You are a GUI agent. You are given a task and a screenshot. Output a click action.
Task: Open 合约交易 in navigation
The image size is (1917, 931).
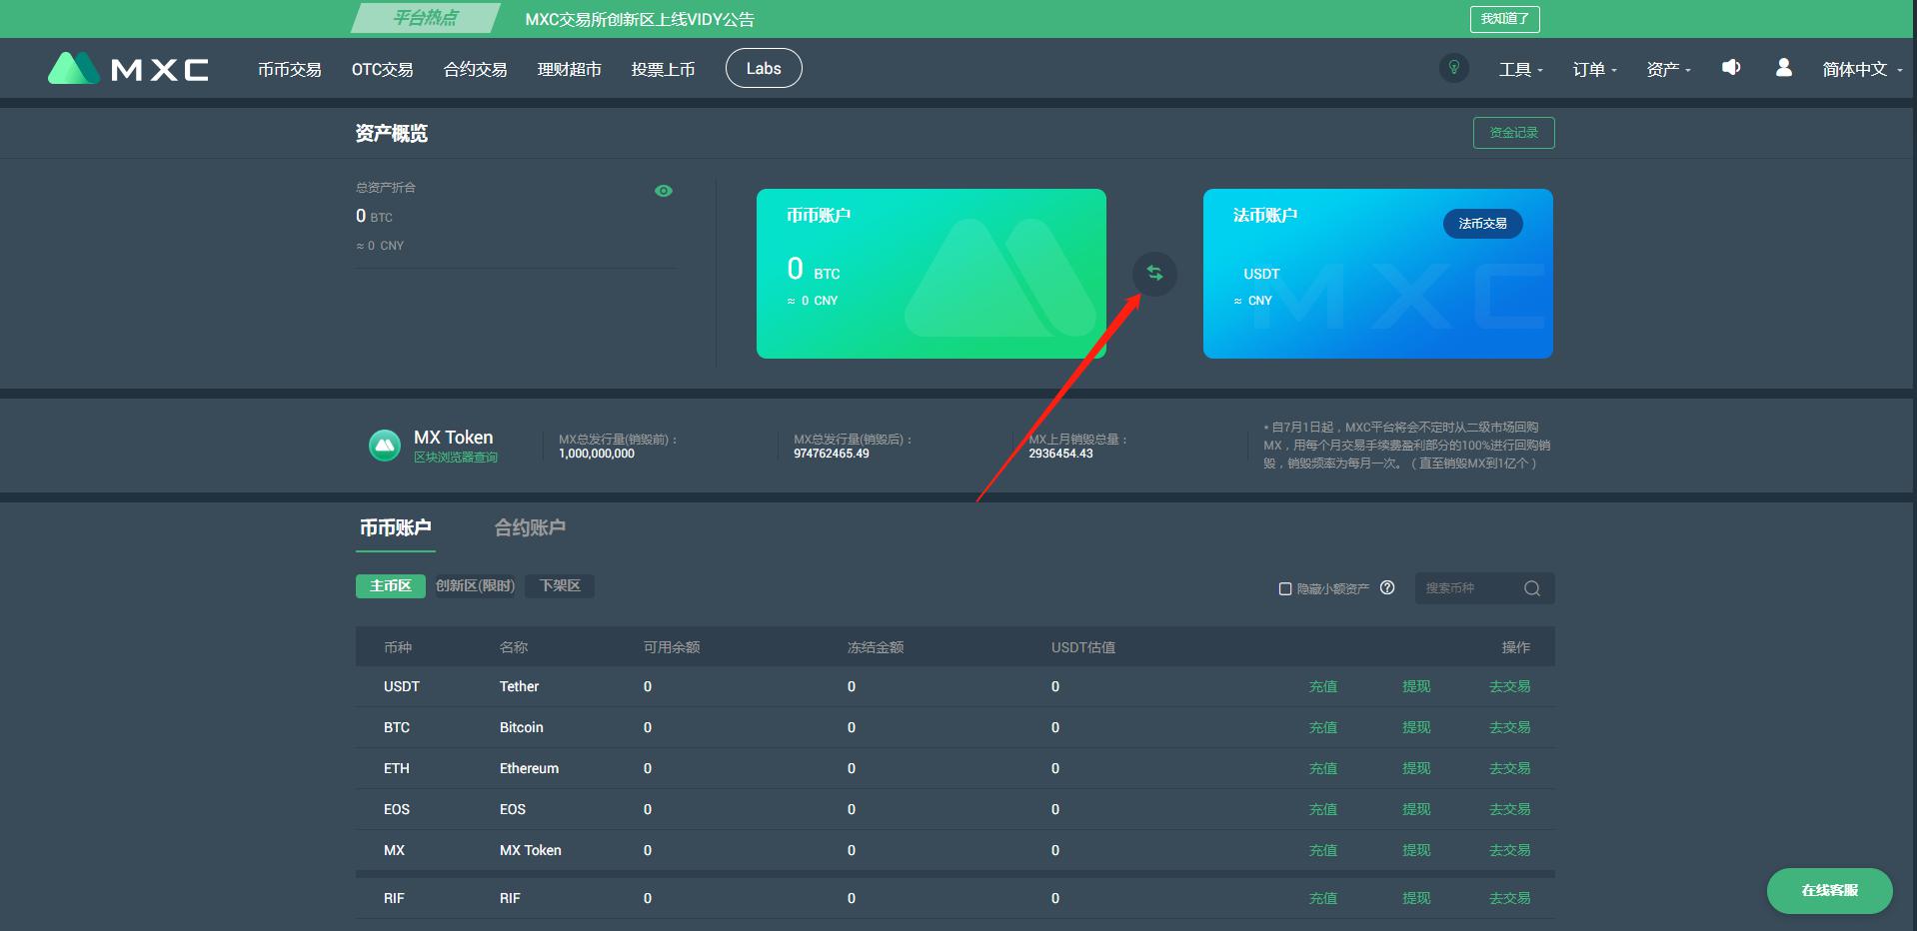(476, 69)
